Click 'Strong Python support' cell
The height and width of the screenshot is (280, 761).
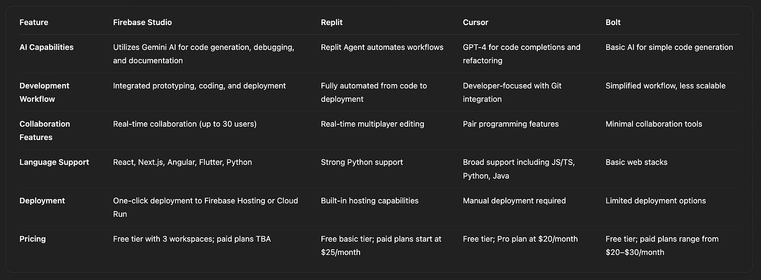coord(362,162)
